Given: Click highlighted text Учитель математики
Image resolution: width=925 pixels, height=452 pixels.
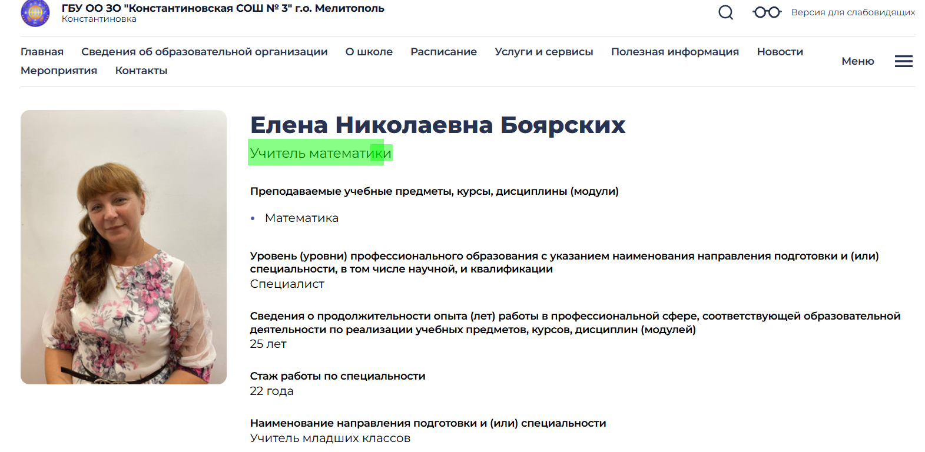Looking at the screenshot, I should pos(321,153).
